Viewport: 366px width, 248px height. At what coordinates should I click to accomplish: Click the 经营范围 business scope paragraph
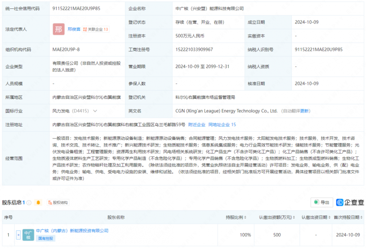click(x=206, y=158)
